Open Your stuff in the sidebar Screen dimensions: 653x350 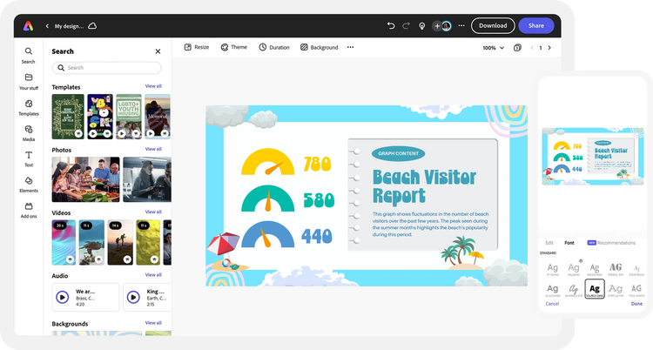click(29, 82)
